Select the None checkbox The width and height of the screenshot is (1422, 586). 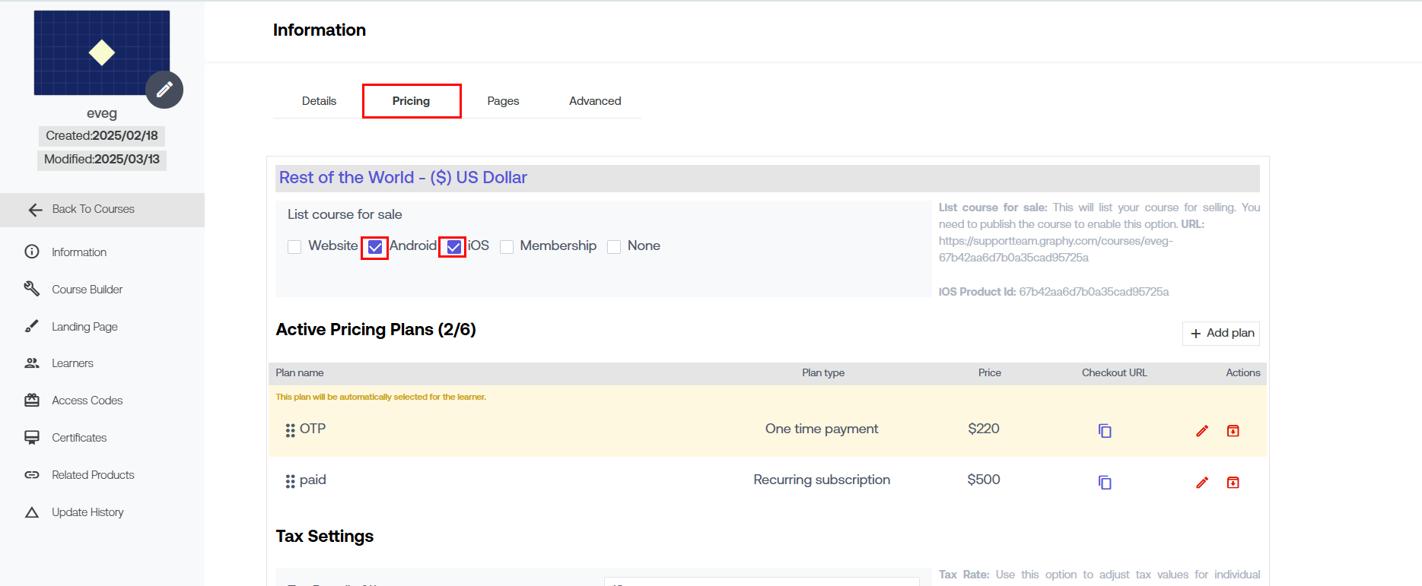[x=614, y=247]
